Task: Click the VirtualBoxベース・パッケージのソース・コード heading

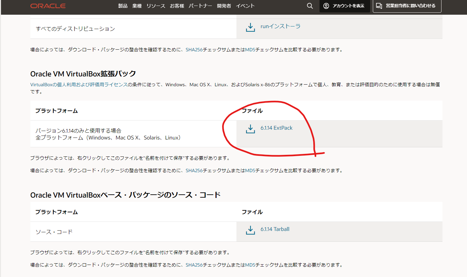Action: click(x=126, y=195)
